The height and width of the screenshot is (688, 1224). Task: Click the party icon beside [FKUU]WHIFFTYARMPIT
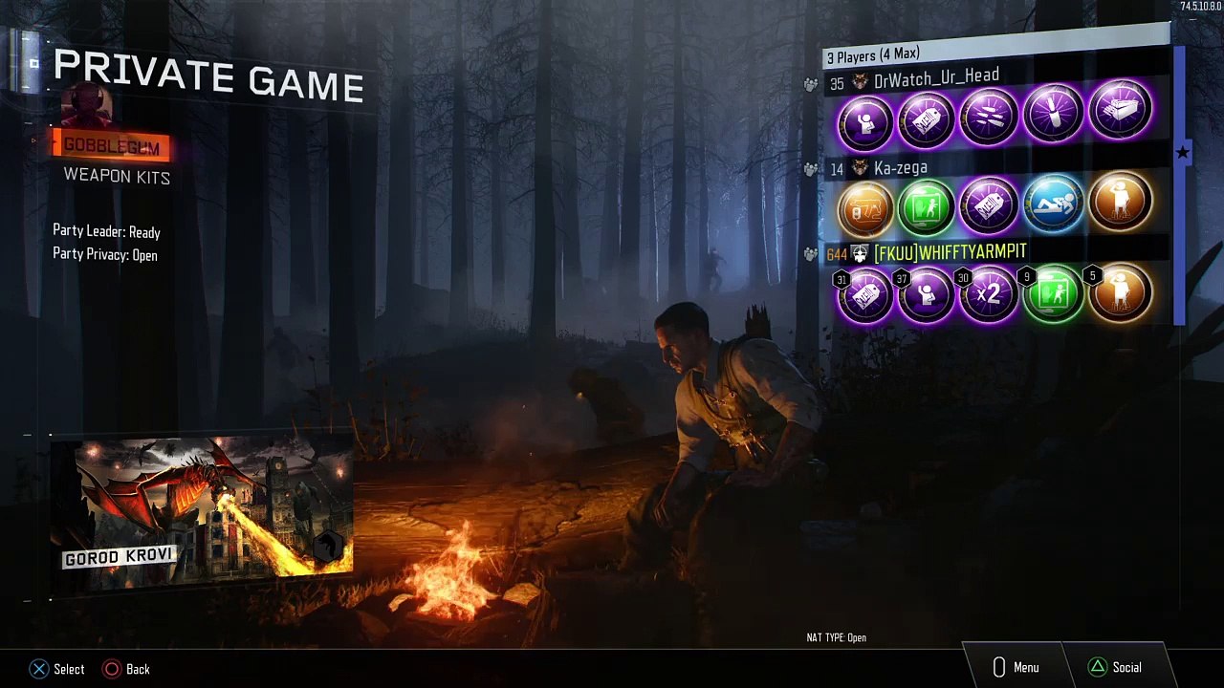pos(811,254)
